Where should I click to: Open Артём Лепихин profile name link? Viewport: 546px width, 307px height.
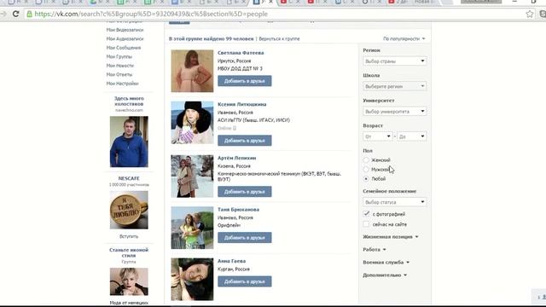237,158
